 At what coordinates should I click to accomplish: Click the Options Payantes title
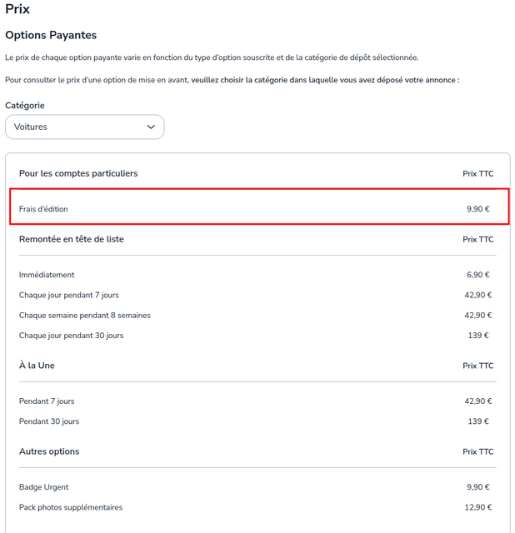[x=51, y=35]
